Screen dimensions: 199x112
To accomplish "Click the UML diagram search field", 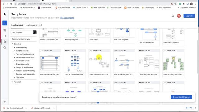I will point(22,32).
